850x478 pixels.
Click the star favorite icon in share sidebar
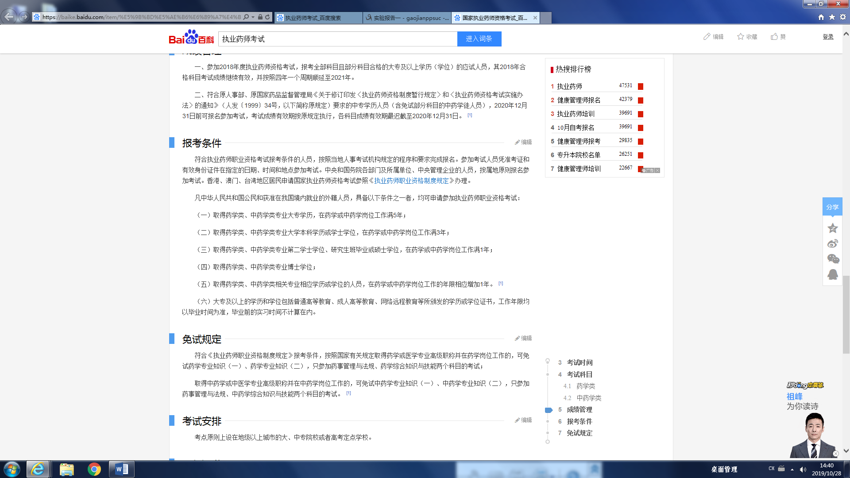(x=832, y=228)
